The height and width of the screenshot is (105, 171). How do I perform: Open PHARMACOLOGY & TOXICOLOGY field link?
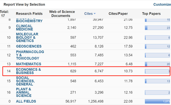click(30, 55)
